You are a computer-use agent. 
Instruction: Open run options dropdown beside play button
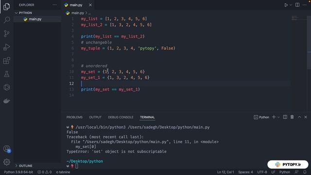pos(291,5)
